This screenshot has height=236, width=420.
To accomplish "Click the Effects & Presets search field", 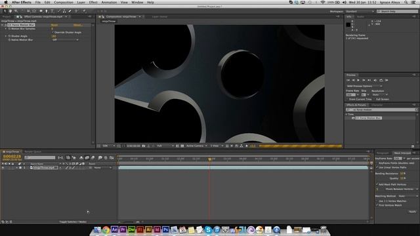I will coord(382,109).
